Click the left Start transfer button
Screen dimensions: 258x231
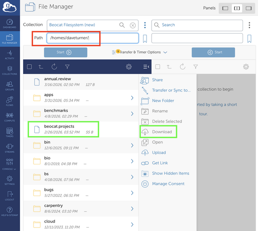tap(66, 52)
